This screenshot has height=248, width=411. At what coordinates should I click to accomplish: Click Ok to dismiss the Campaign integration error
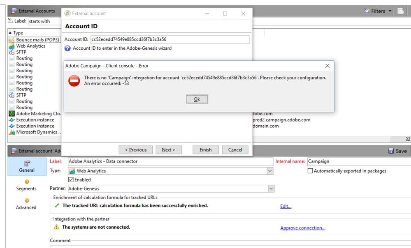click(197, 99)
